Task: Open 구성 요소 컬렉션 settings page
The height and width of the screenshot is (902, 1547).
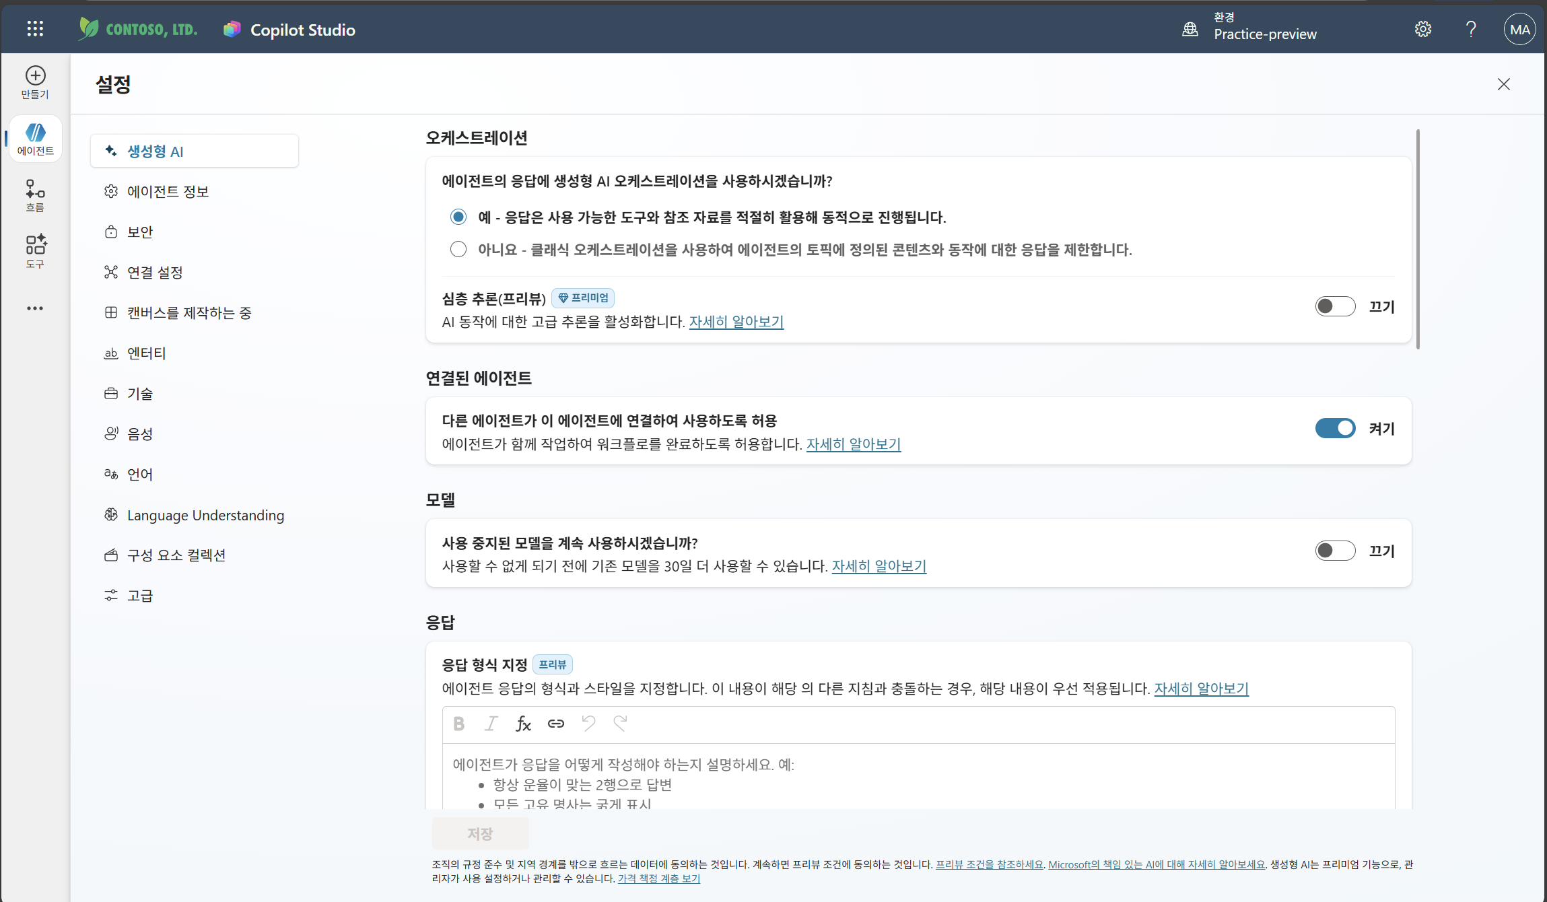Action: click(194, 555)
